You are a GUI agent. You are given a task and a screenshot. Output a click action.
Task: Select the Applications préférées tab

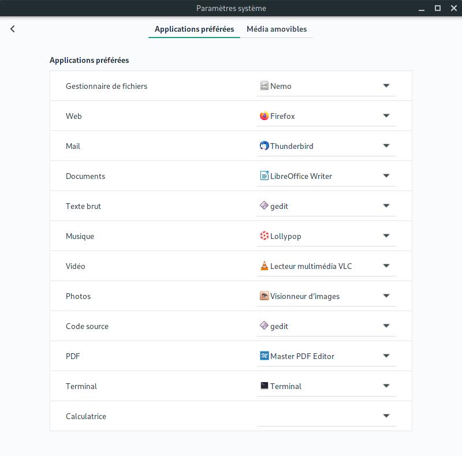pos(194,29)
